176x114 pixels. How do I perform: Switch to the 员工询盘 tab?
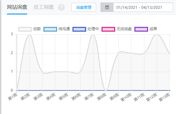click(x=44, y=7)
